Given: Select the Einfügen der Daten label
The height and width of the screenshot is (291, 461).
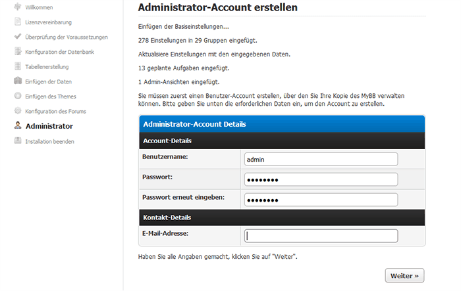Looking at the screenshot, I should coord(48,81).
